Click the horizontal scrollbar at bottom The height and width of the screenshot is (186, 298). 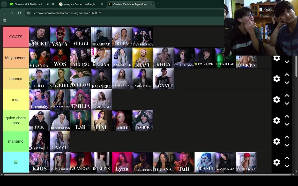[147, 174]
